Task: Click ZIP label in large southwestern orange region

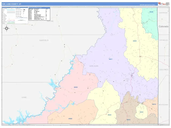Action: click(70, 119)
